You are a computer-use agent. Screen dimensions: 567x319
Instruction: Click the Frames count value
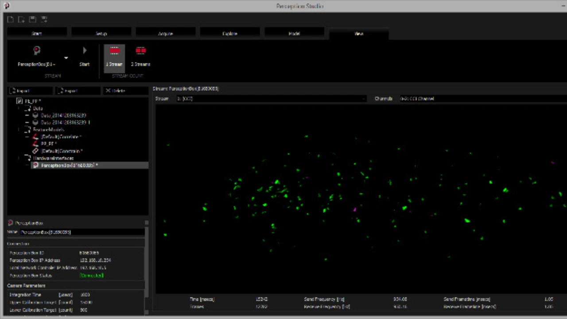(262, 306)
